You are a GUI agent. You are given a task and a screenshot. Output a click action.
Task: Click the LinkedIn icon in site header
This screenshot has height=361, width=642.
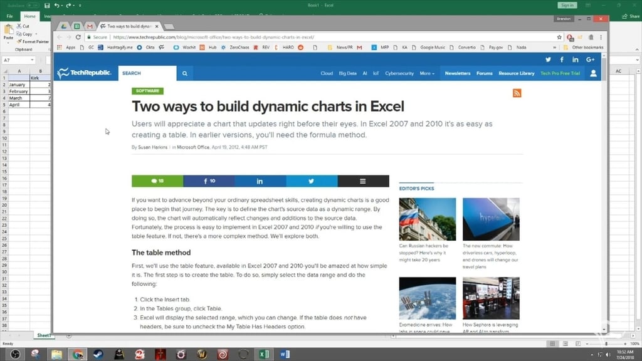pyautogui.click(x=576, y=60)
